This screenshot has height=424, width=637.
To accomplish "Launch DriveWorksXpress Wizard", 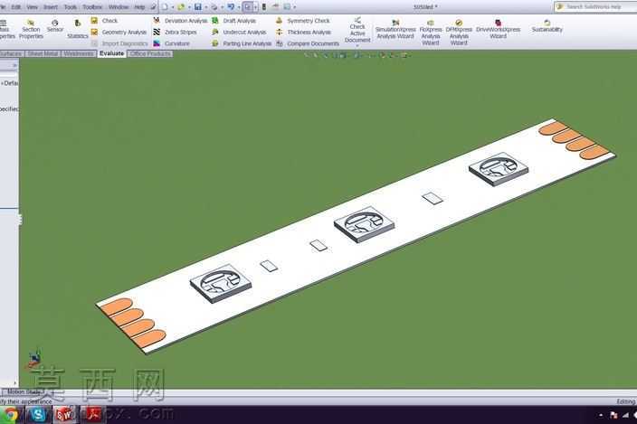I will (x=498, y=30).
